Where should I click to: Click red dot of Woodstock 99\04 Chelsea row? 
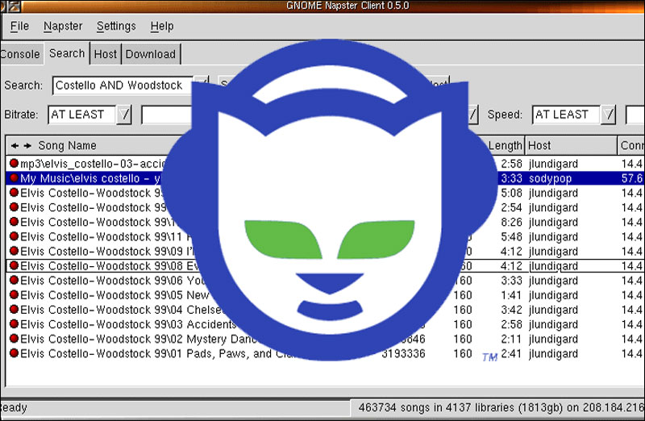click(x=14, y=309)
